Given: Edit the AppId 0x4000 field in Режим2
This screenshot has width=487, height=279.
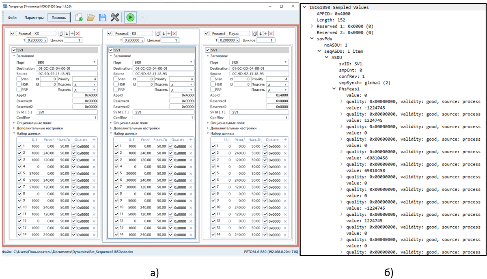Looking at the screenshot, I should [x=182, y=95].
